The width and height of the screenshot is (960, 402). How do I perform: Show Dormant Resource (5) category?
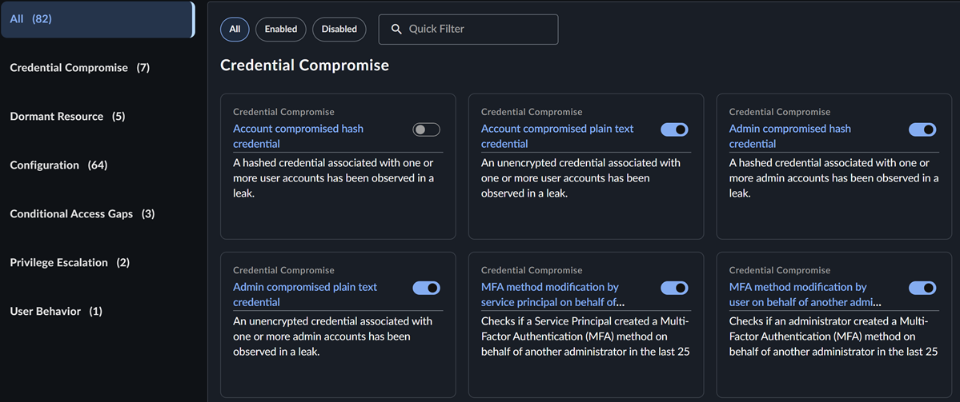click(x=67, y=117)
